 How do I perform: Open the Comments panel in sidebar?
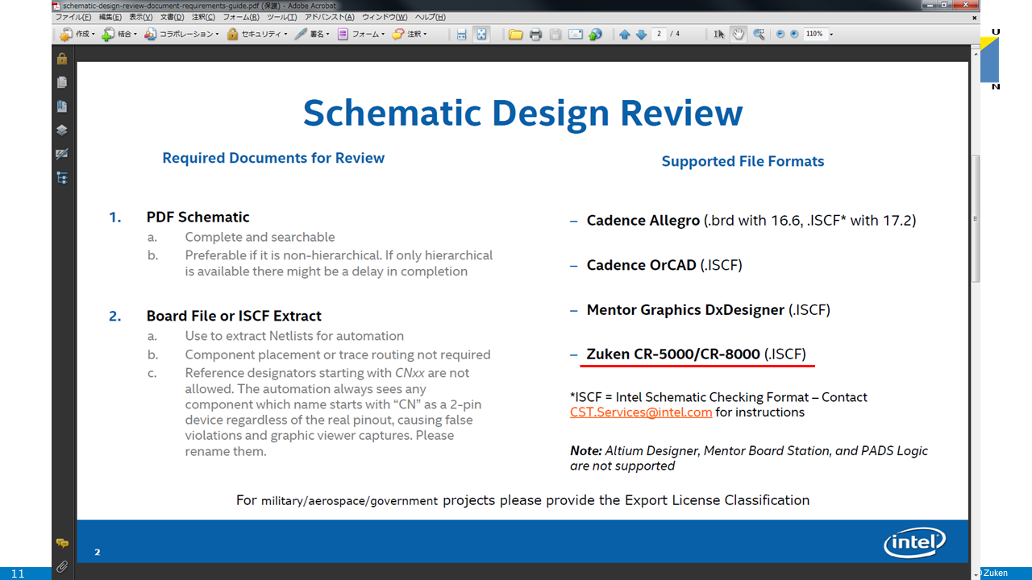[x=62, y=544]
